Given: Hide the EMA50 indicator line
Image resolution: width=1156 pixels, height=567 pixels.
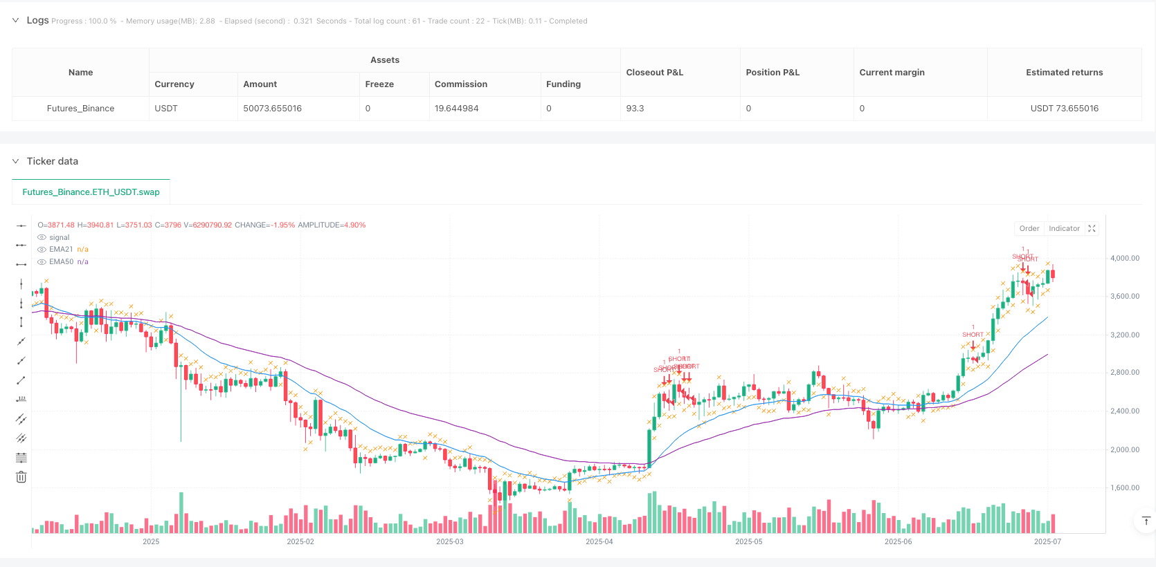Looking at the screenshot, I should tap(42, 262).
